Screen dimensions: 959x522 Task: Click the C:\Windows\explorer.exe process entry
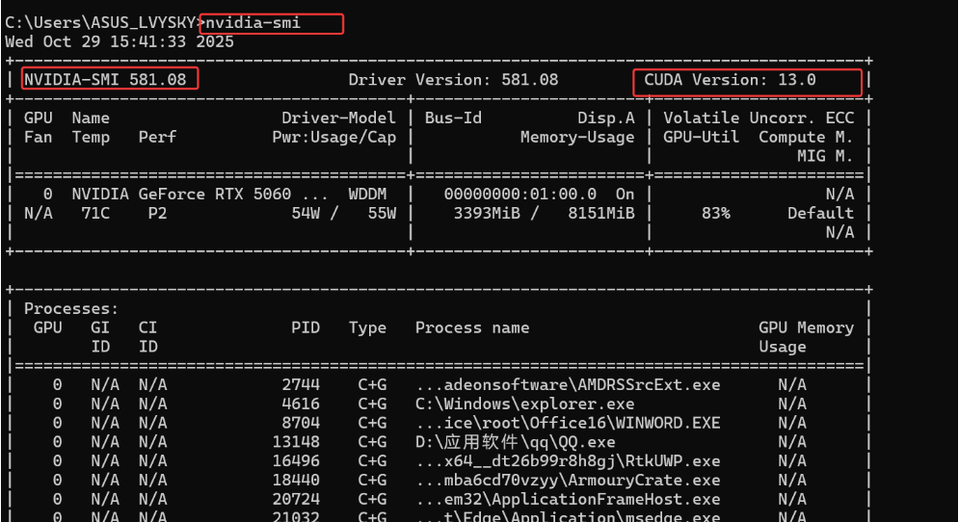coord(524,404)
